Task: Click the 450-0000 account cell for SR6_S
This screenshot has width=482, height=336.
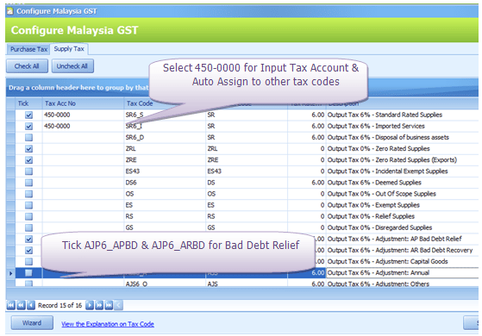Action: point(83,115)
